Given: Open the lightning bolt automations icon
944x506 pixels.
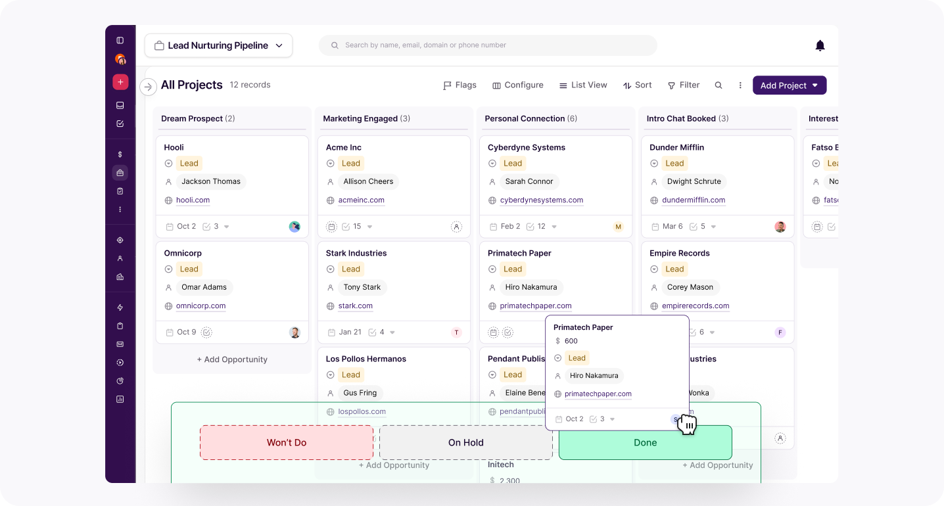Looking at the screenshot, I should (x=120, y=308).
